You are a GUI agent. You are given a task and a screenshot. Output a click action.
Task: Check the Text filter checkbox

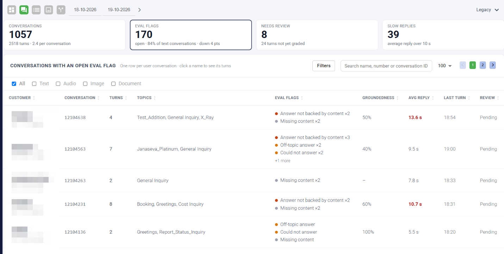pos(34,84)
